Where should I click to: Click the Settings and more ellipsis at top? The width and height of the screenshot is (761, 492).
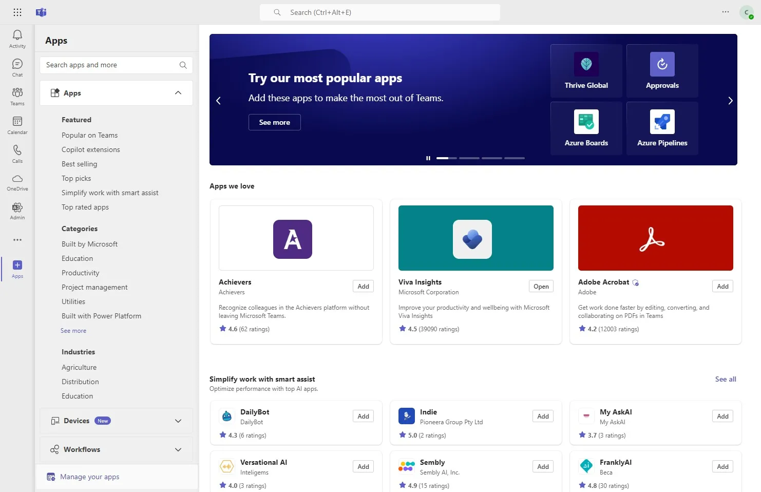[726, 12]
